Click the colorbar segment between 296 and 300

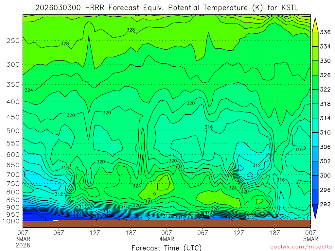315,183
